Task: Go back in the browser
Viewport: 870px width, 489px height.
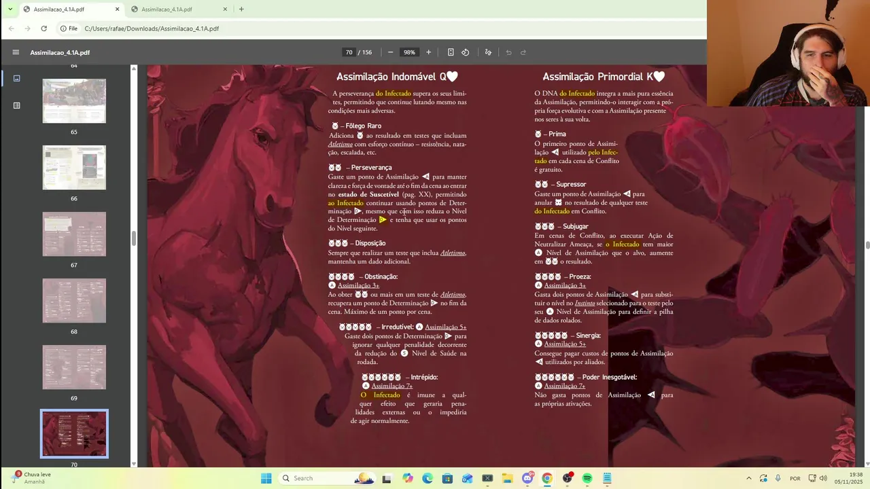Action: 12,29
